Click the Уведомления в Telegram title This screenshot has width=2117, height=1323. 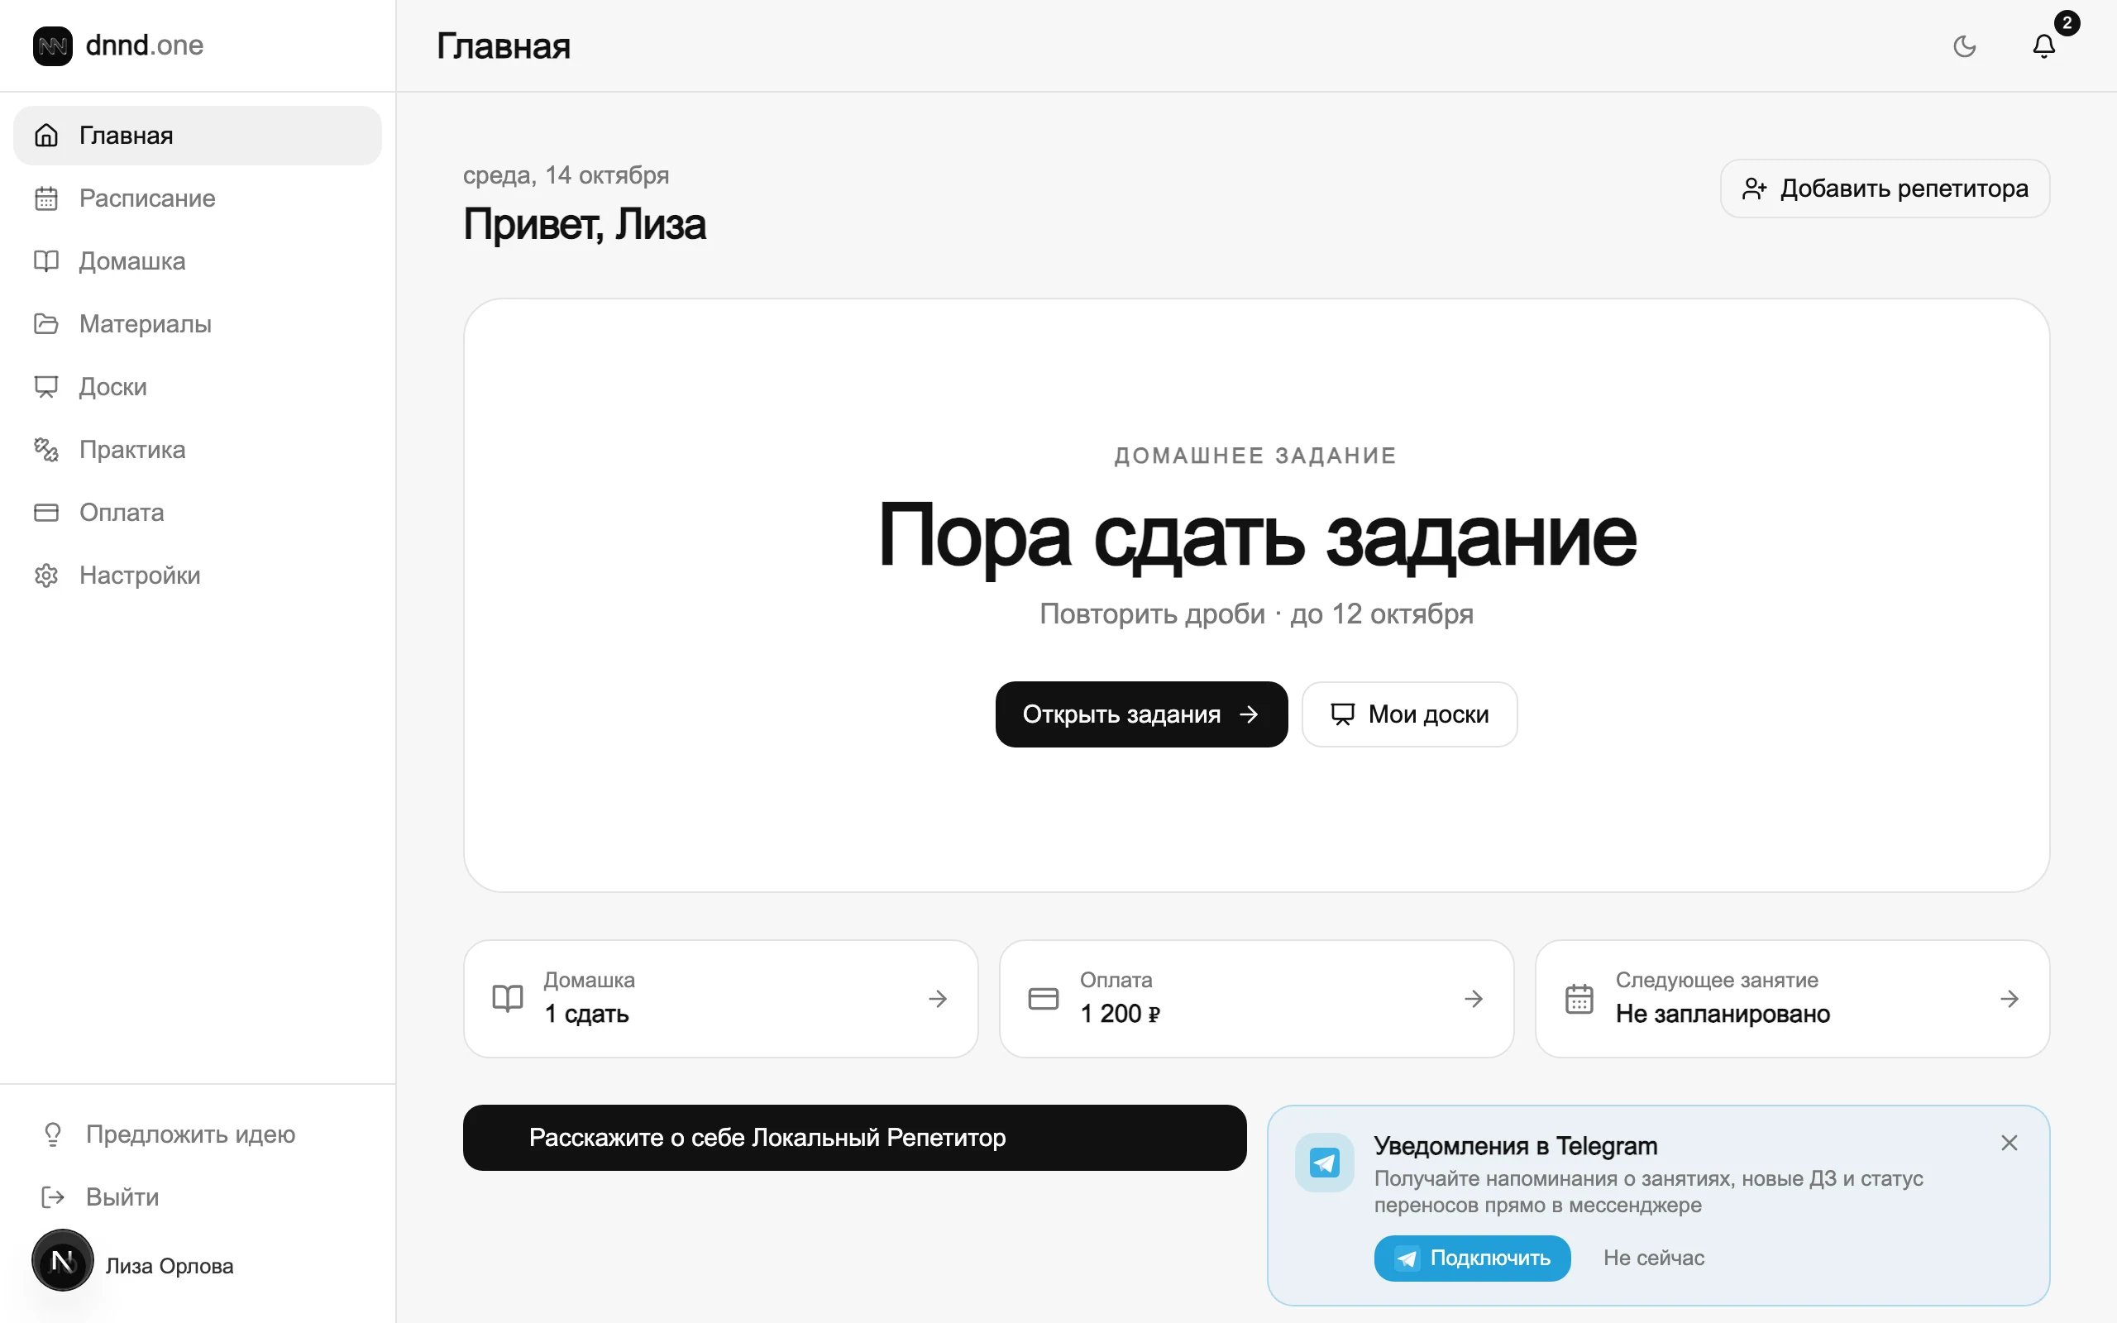point(1515,1145)
